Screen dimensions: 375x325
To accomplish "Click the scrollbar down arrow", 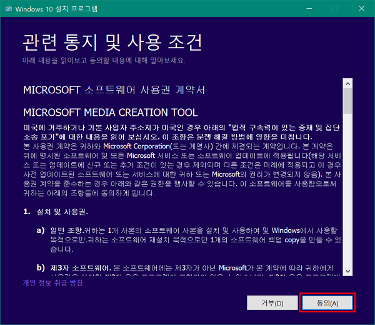I will tap(347, 271).
